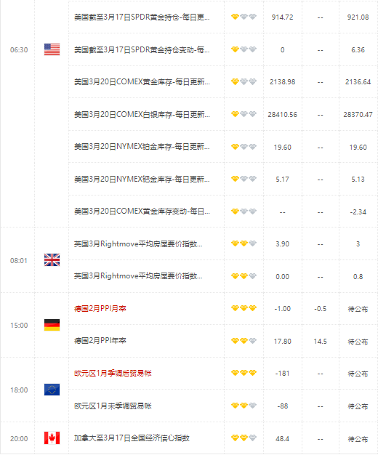Open 德国2月PPI年率 entry
The width and height of the screenshot is (378, 455).
point(100,341)
